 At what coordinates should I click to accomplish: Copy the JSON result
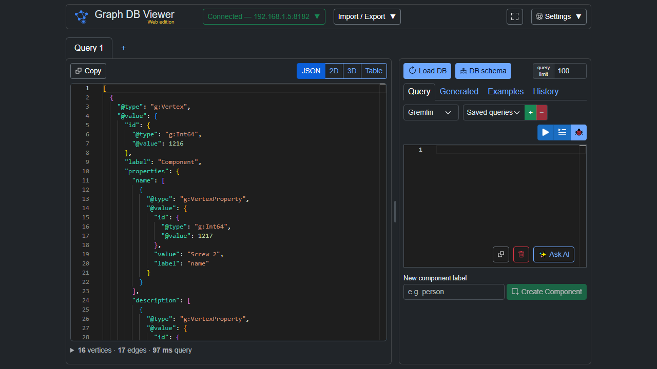88,71
